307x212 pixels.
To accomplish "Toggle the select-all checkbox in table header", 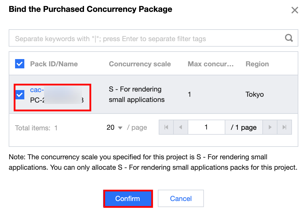I will click(20, 64).
